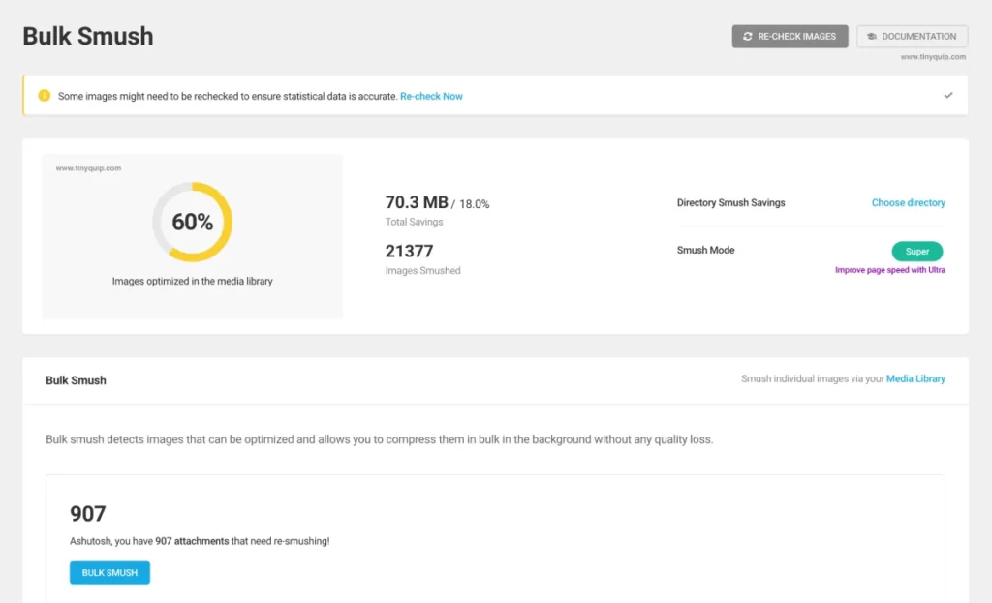
Task: Select the 21377 images smushed count
Action: click(x=410, y=251)
